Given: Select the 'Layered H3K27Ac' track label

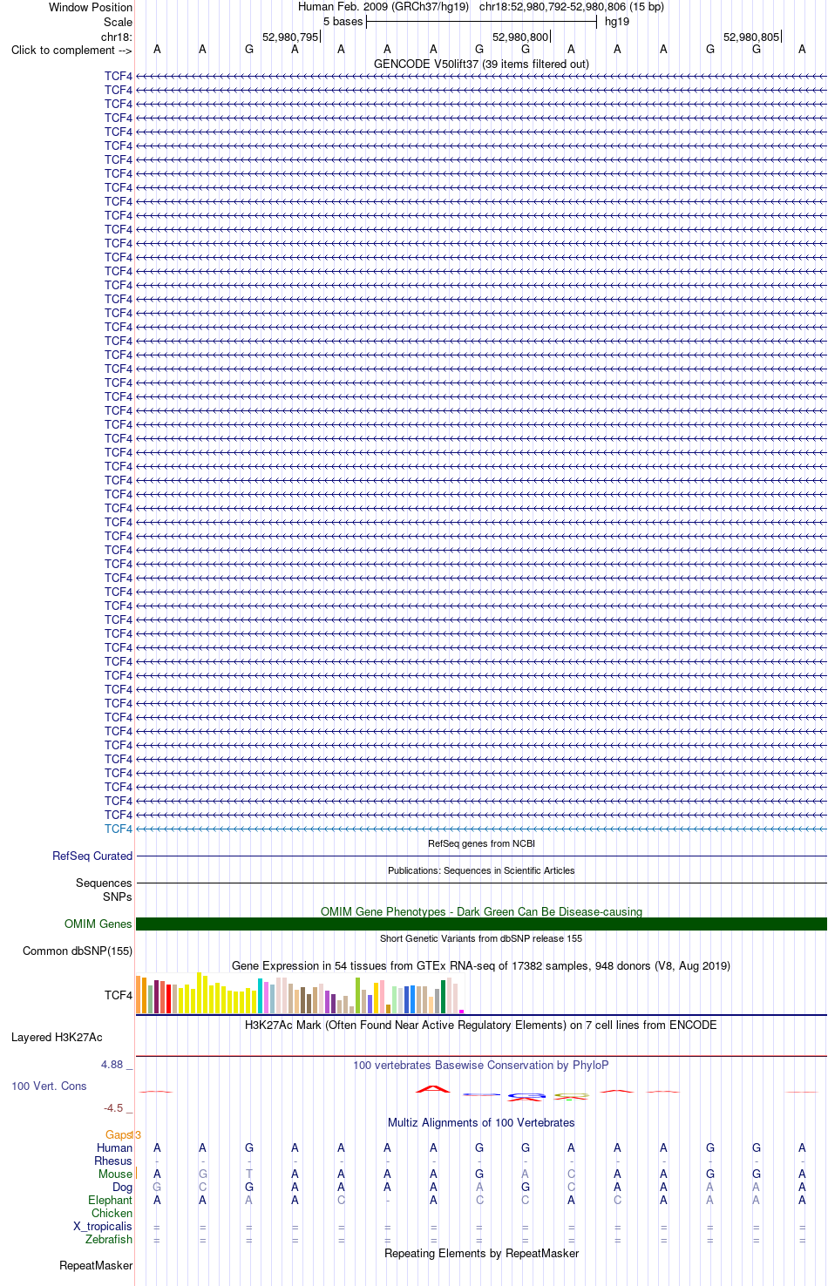Looking at the screenshot, I should coord(57,1037).
